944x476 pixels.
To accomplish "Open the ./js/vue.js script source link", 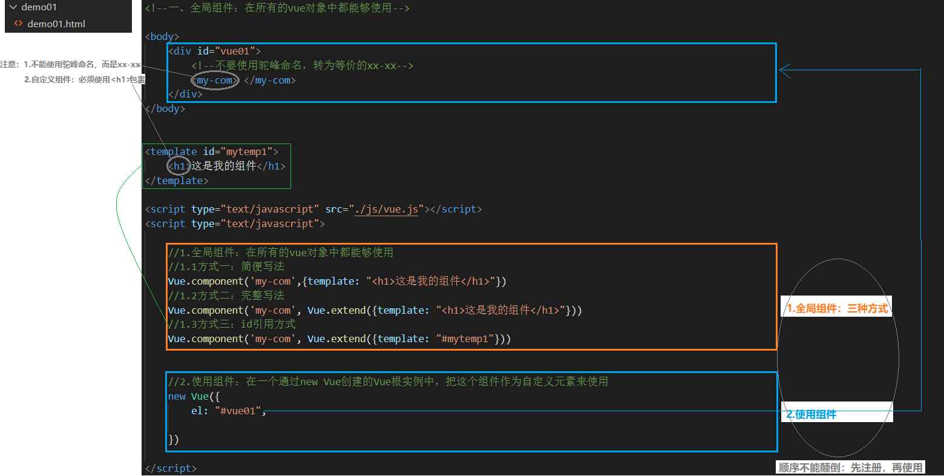I will [x=386, y=209].
